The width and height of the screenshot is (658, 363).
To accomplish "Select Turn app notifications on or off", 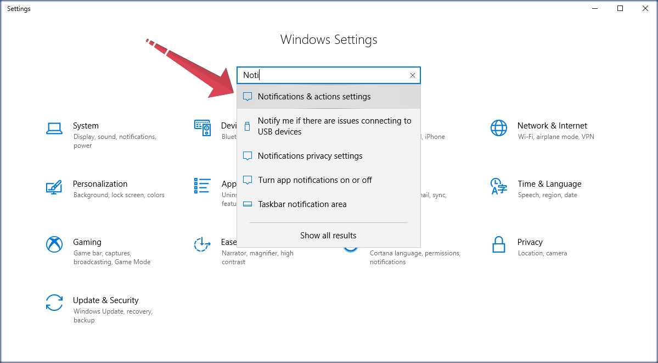I will [315, 180].
